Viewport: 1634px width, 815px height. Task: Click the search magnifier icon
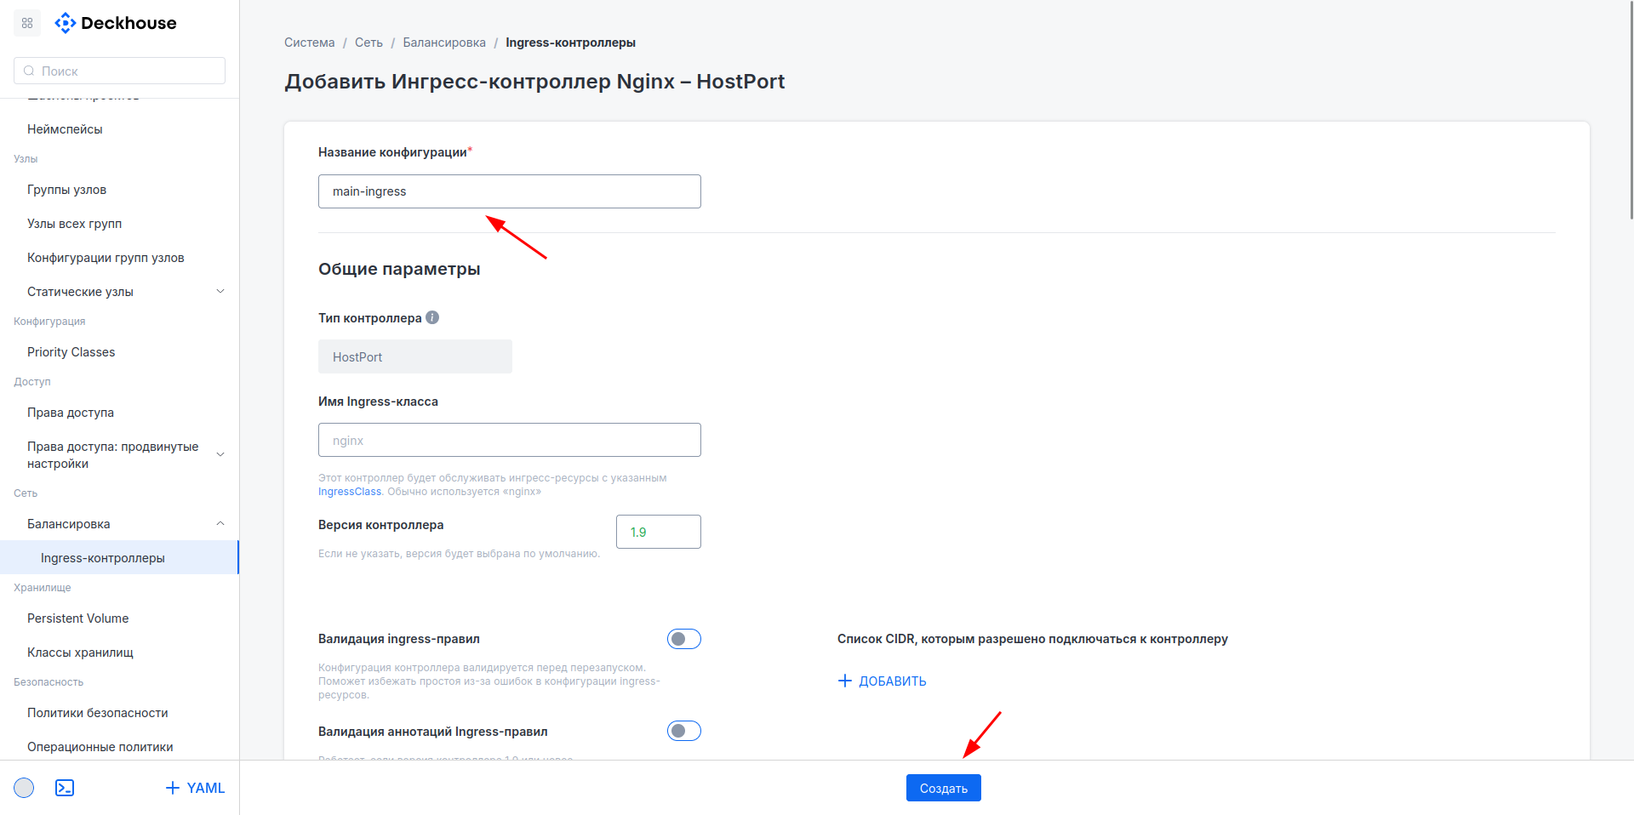click(x=29, y=71)
